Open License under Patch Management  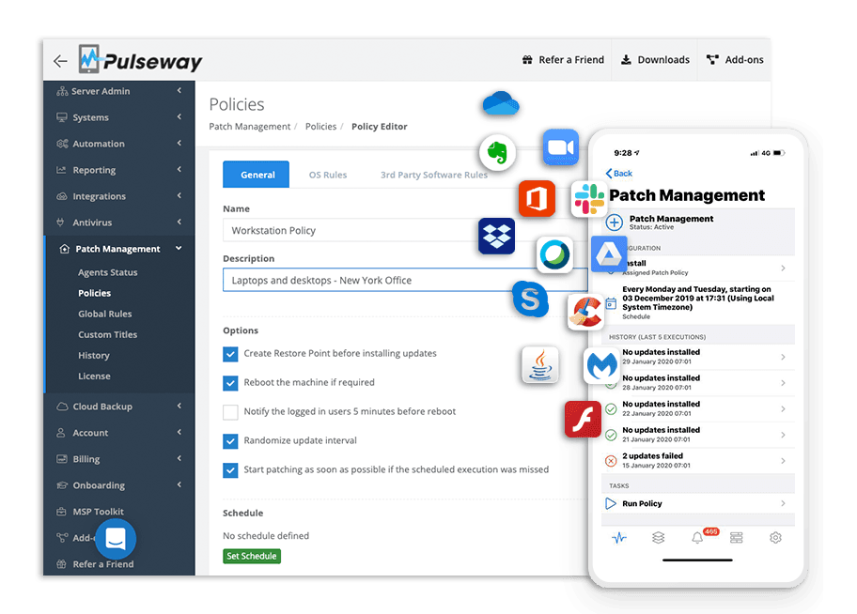point(94,376)
